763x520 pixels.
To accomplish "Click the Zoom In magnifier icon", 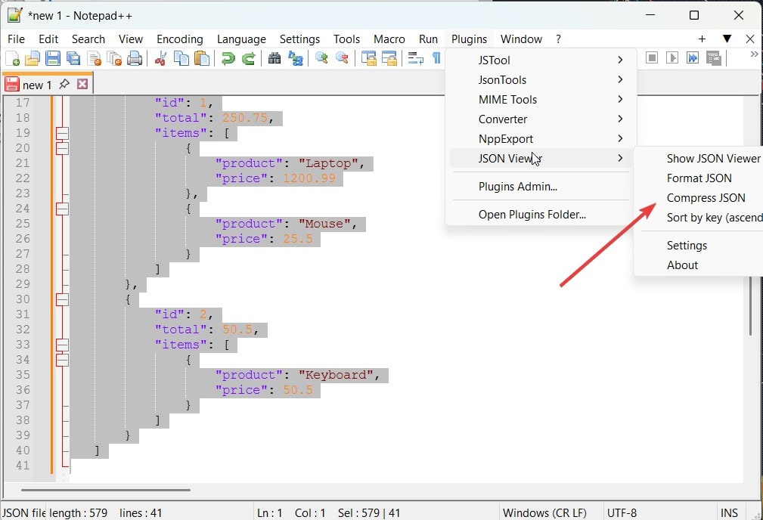I will coord(321,59).
